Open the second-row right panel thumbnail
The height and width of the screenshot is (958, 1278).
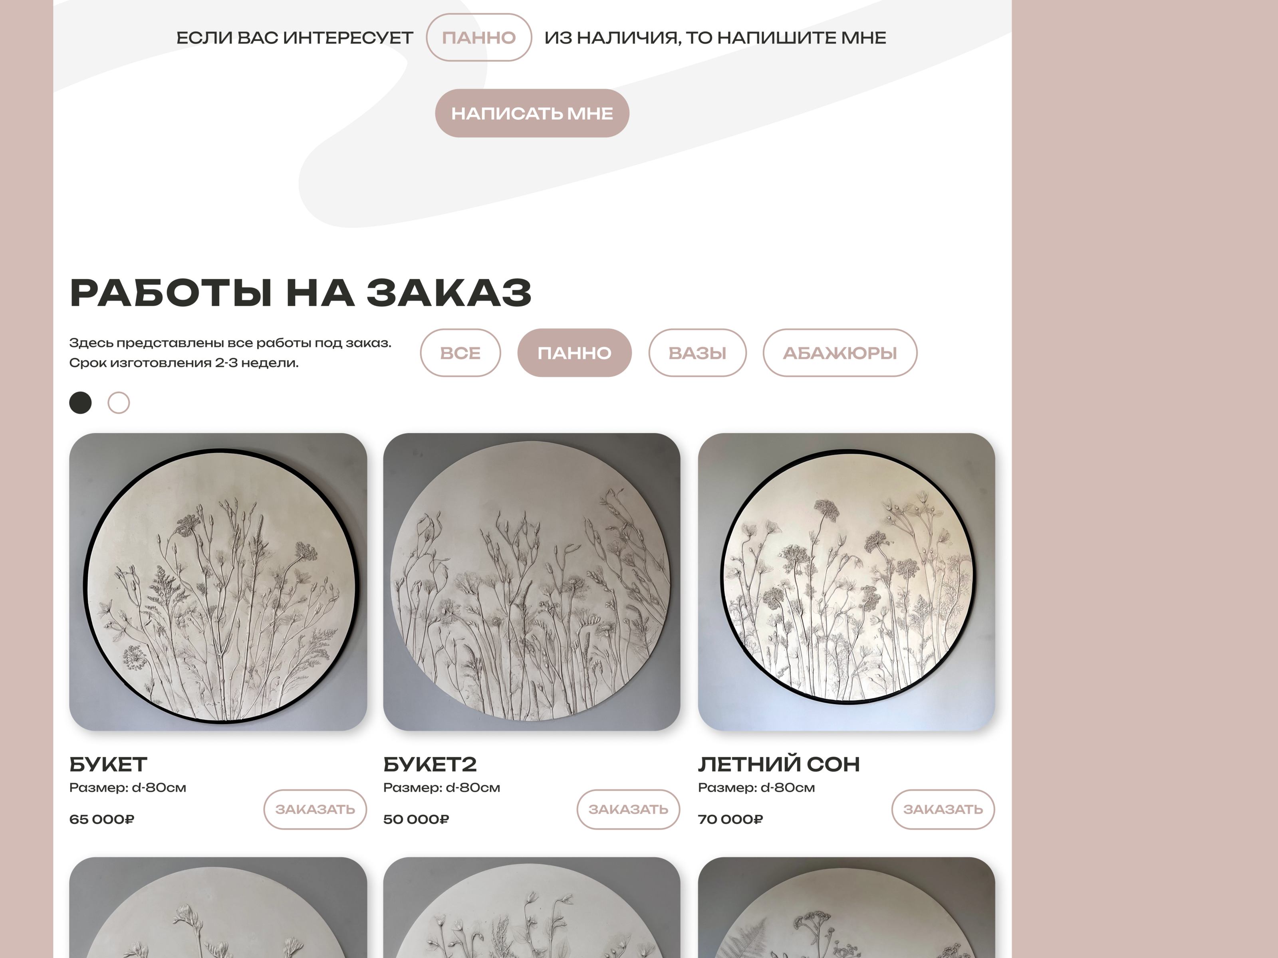click(846, 907)
